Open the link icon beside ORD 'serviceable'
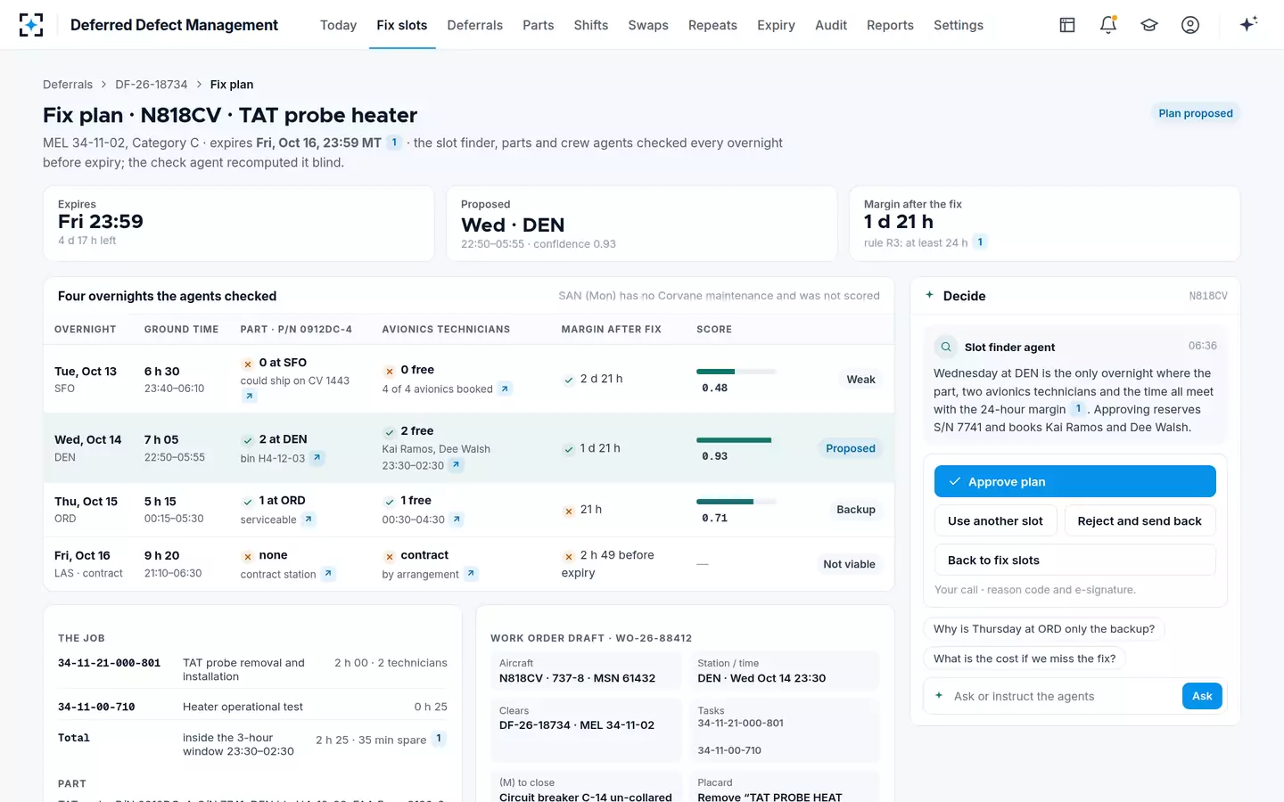 [x=309, y=520]
